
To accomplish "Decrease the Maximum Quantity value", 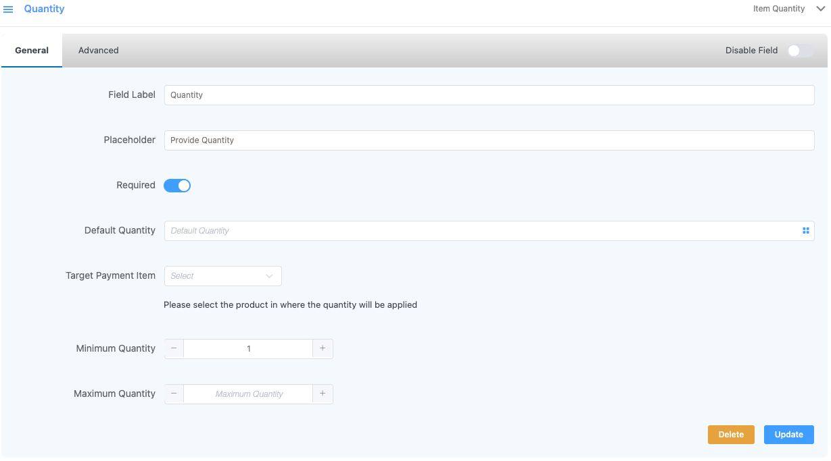I will pyautogui.click(x=174, y=394).
